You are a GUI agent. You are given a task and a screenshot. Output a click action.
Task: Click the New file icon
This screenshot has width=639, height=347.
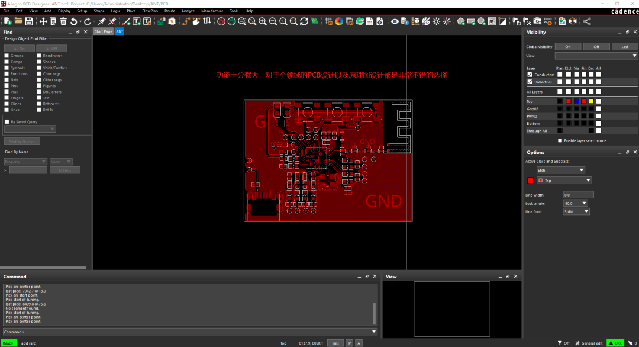click(x=8, y=21)
